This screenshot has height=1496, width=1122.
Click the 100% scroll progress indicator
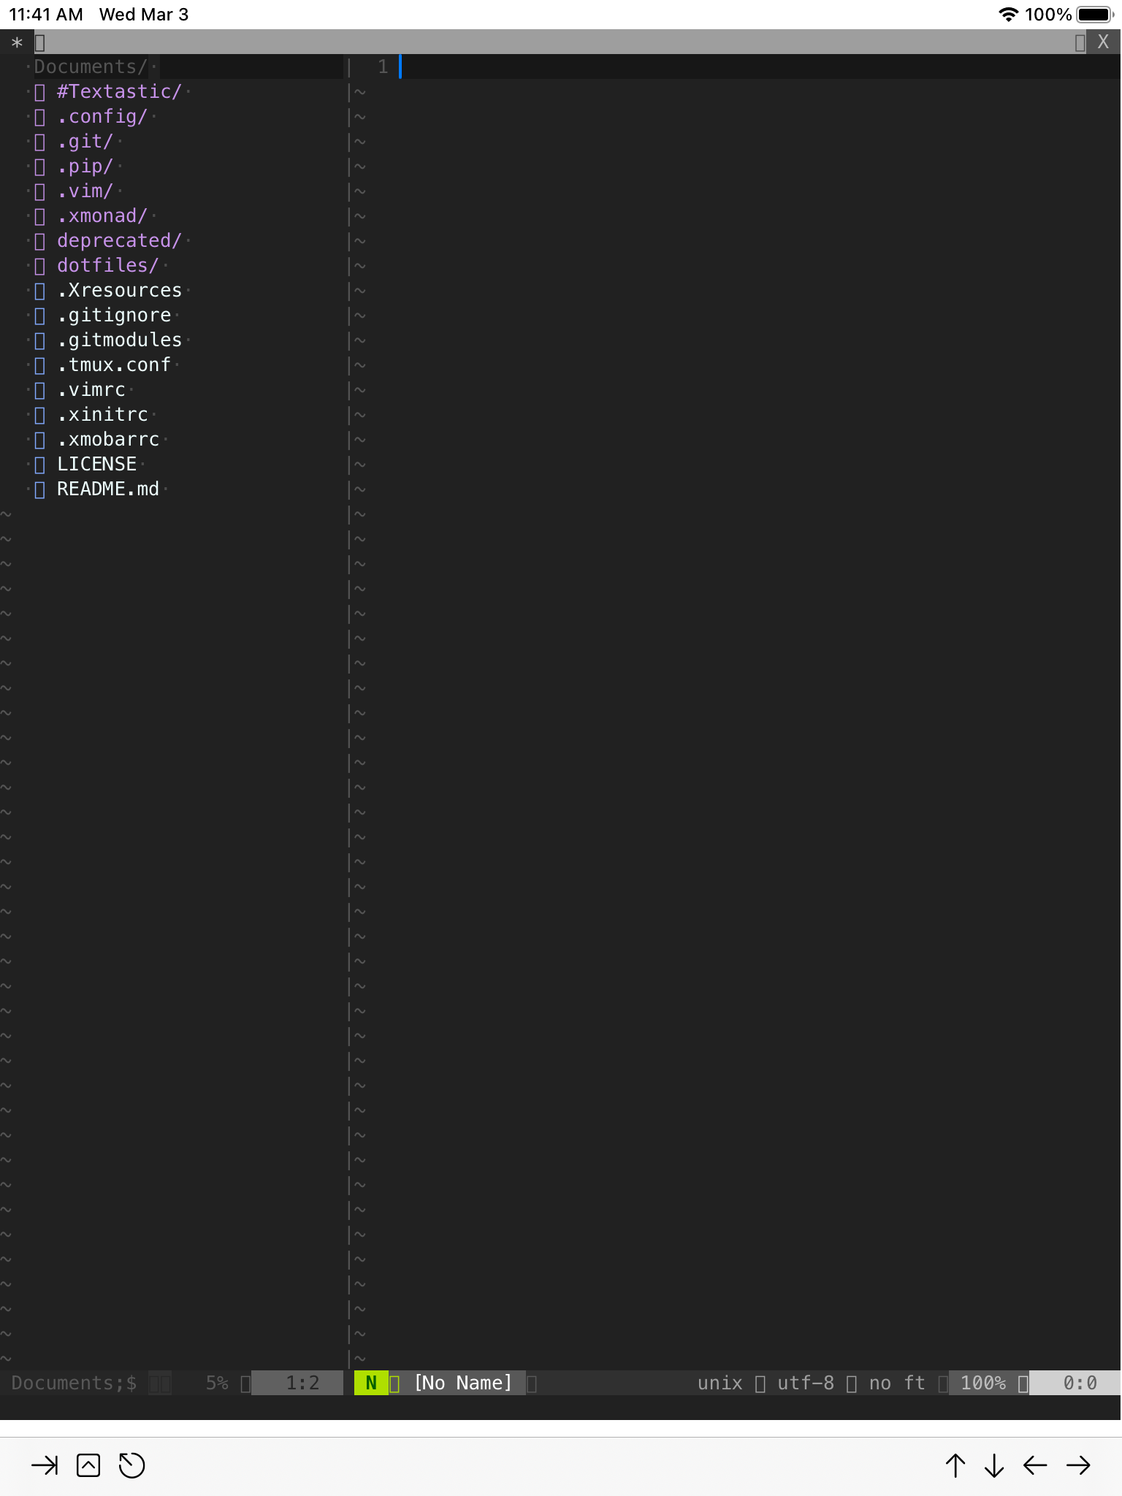(x=982, y=1383)
